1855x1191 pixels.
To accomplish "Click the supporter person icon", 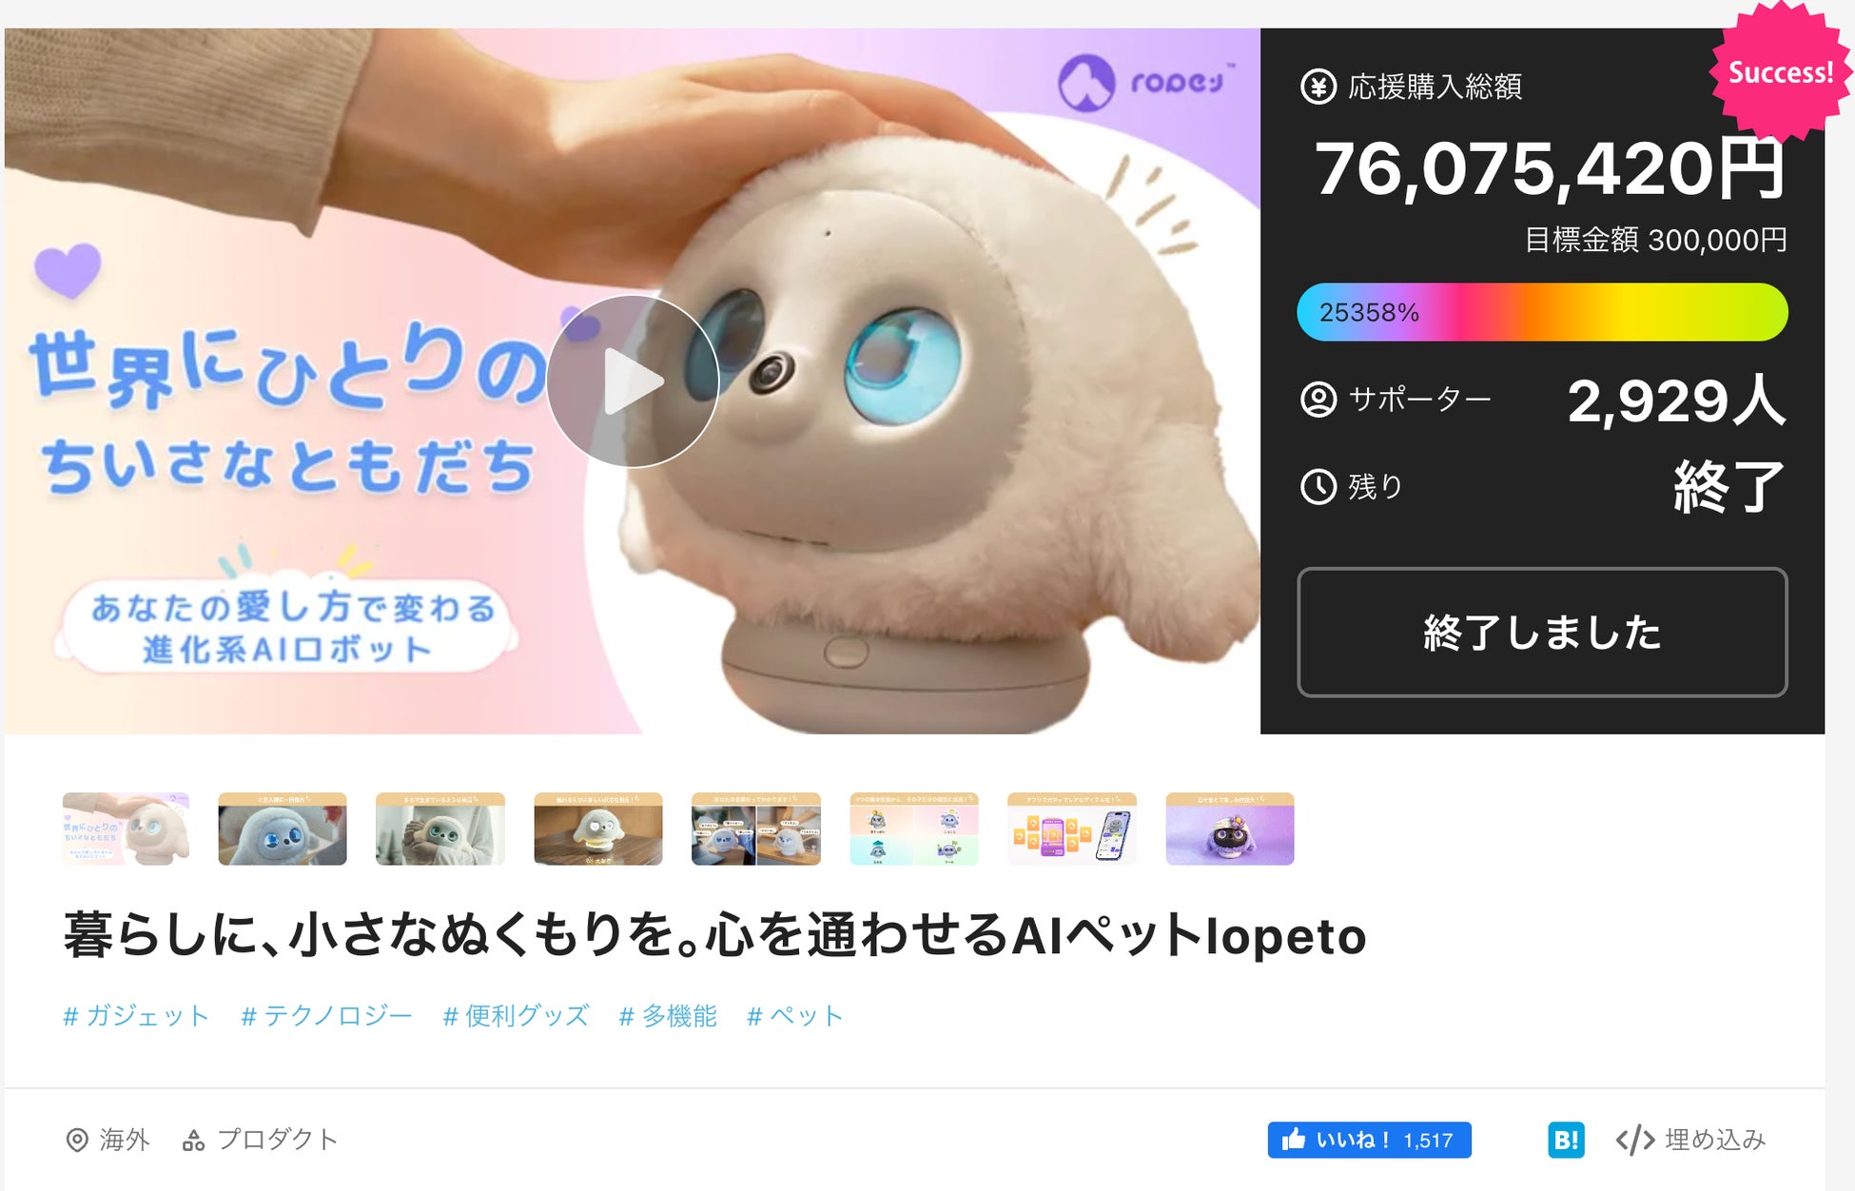I will click(x=1318, y=399).
